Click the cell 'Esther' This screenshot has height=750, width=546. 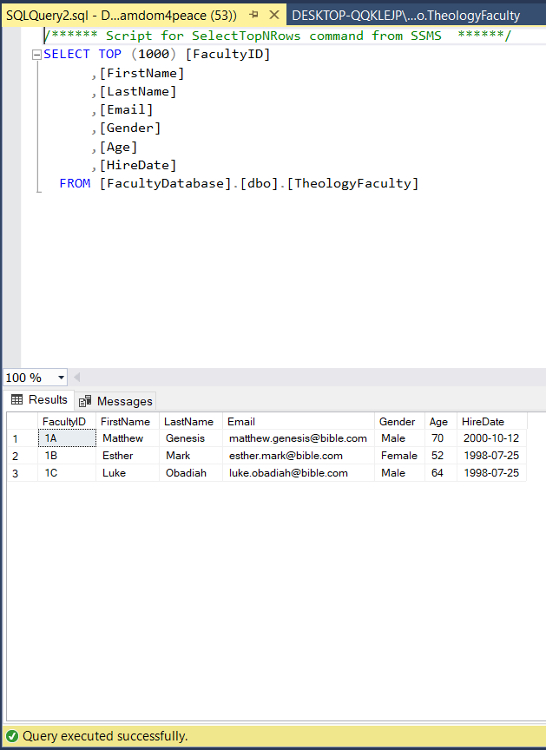click(128, 456)
